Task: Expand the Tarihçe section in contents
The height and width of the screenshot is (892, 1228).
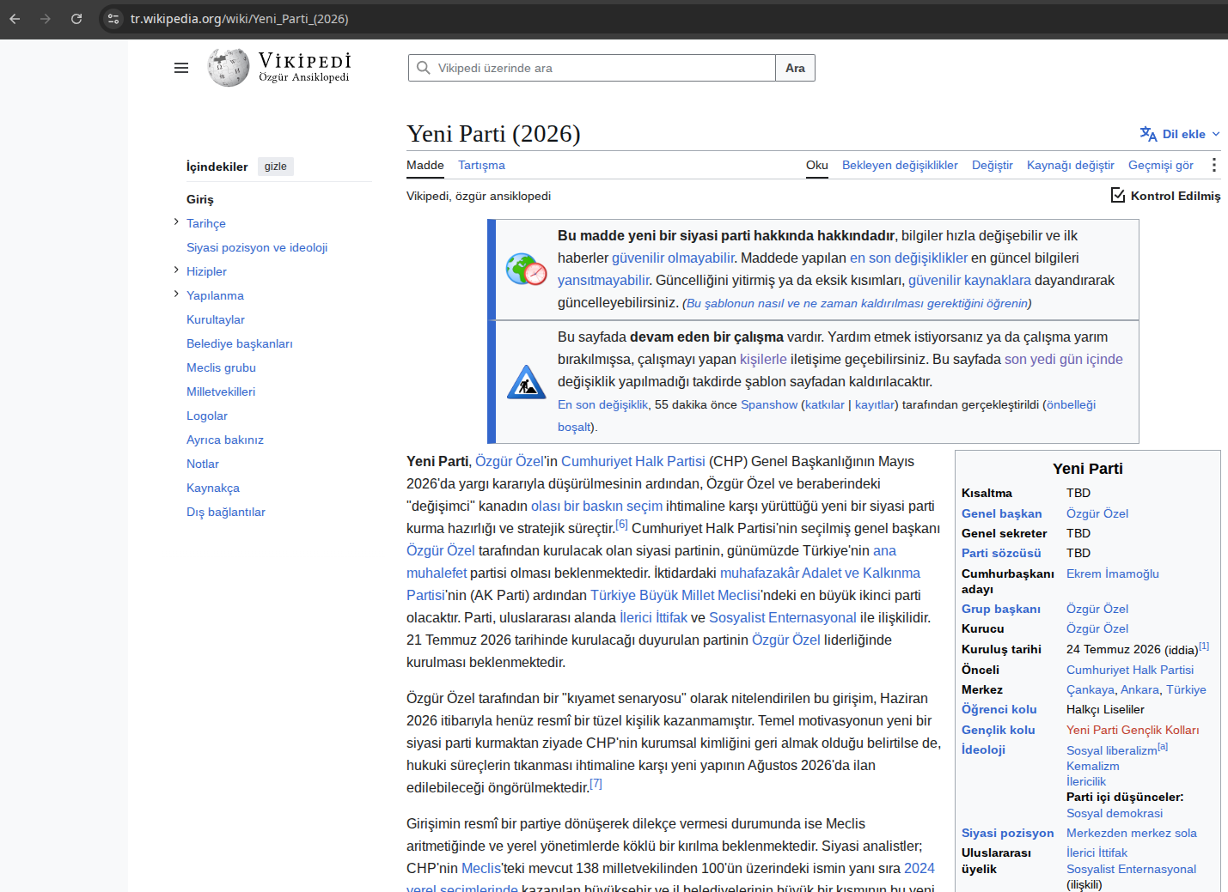Action: 176,222
